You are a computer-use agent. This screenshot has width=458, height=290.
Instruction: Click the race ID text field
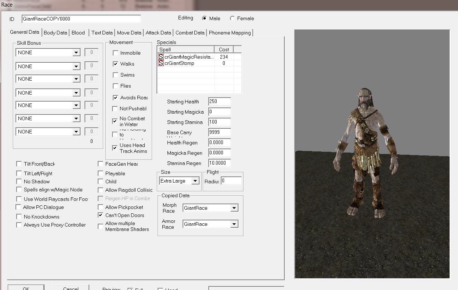[x=81, y=19]
